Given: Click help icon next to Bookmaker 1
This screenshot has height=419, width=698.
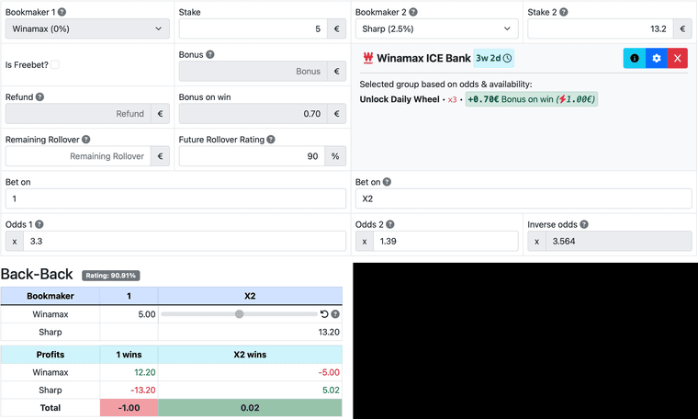Looking at the screenshot, I should [x=62, y=12].
